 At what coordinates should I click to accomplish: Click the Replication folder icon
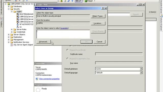12,37
